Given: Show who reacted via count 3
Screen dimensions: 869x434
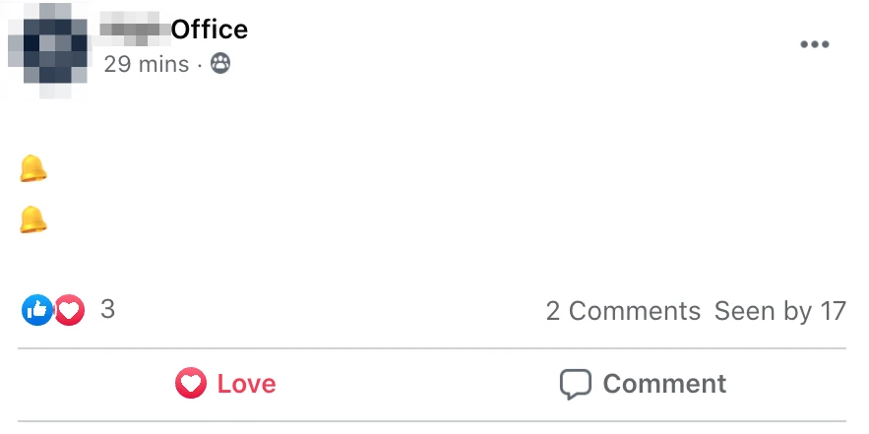Looking at the screenshot, I should [107, 309].
